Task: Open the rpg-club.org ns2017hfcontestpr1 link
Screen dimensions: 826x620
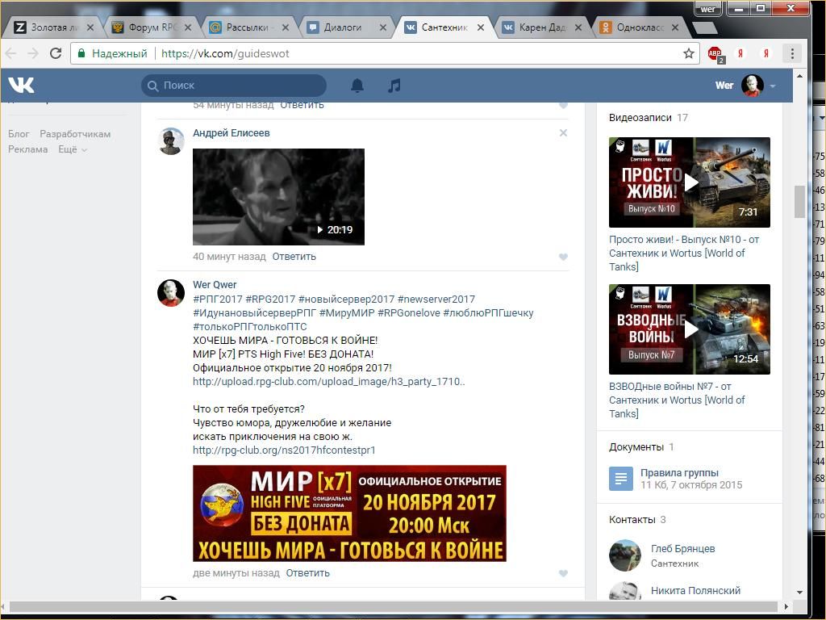Action: click(284, 450)
